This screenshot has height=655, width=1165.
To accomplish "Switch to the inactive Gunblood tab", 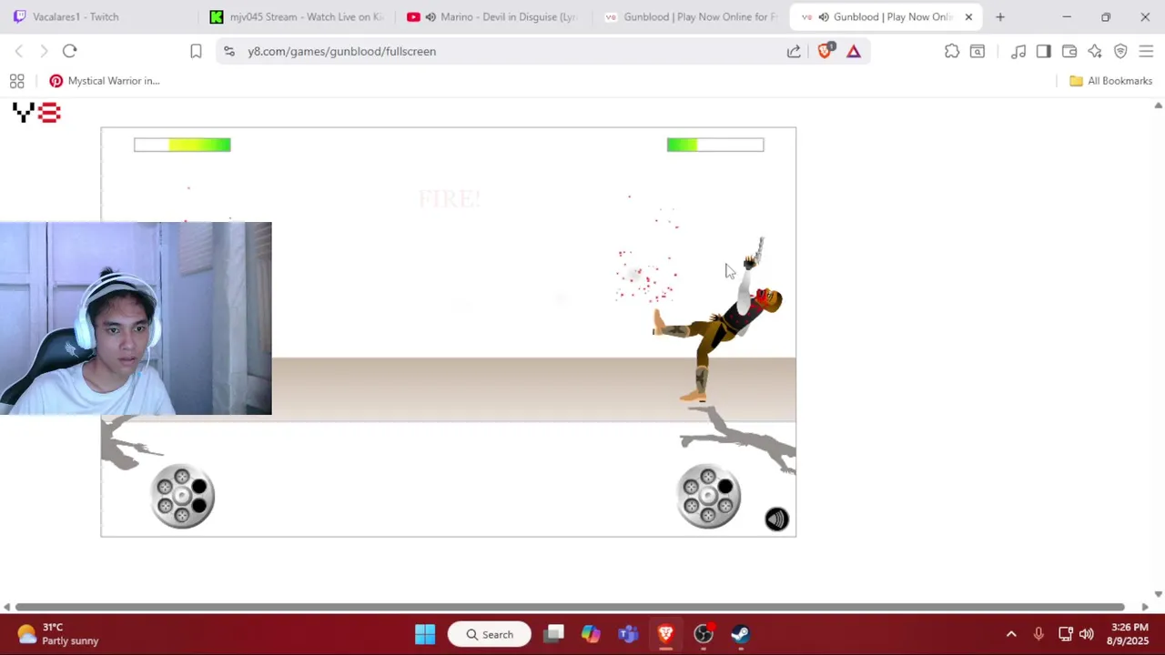I will point(692,16).
